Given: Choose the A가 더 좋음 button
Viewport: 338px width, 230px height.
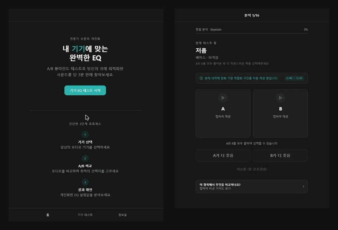Looking at the screenshot, I should (223, 155).
